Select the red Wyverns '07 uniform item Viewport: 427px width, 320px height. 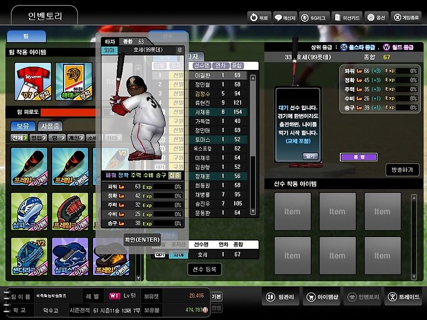(x=33, y=82)
